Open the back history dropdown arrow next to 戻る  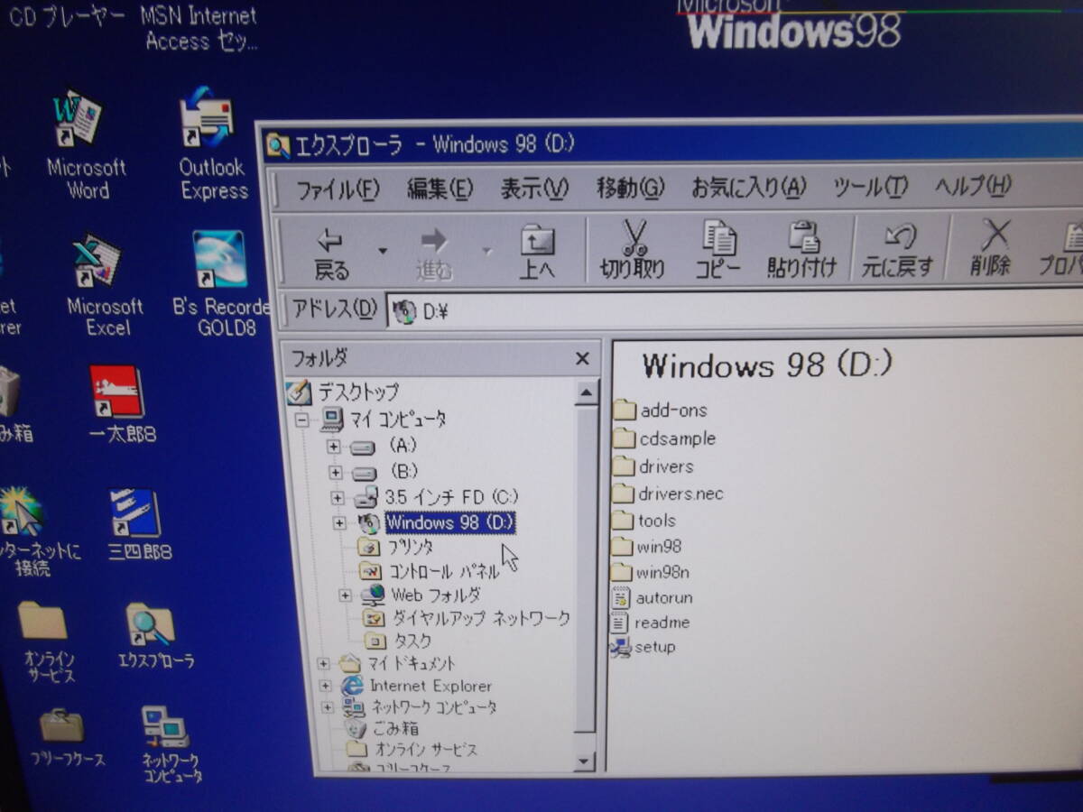click(383, 251)
